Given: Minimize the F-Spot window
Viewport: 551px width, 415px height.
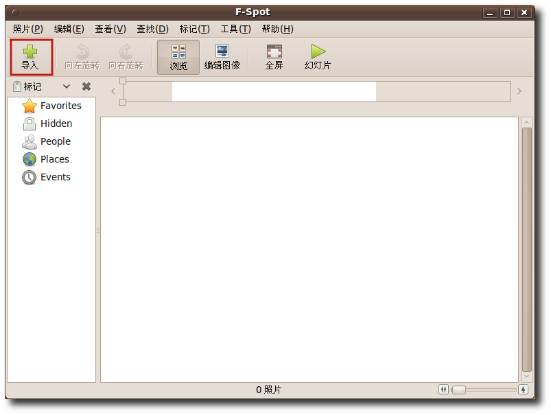Looking at the screenshot, I should click(490, 13).
